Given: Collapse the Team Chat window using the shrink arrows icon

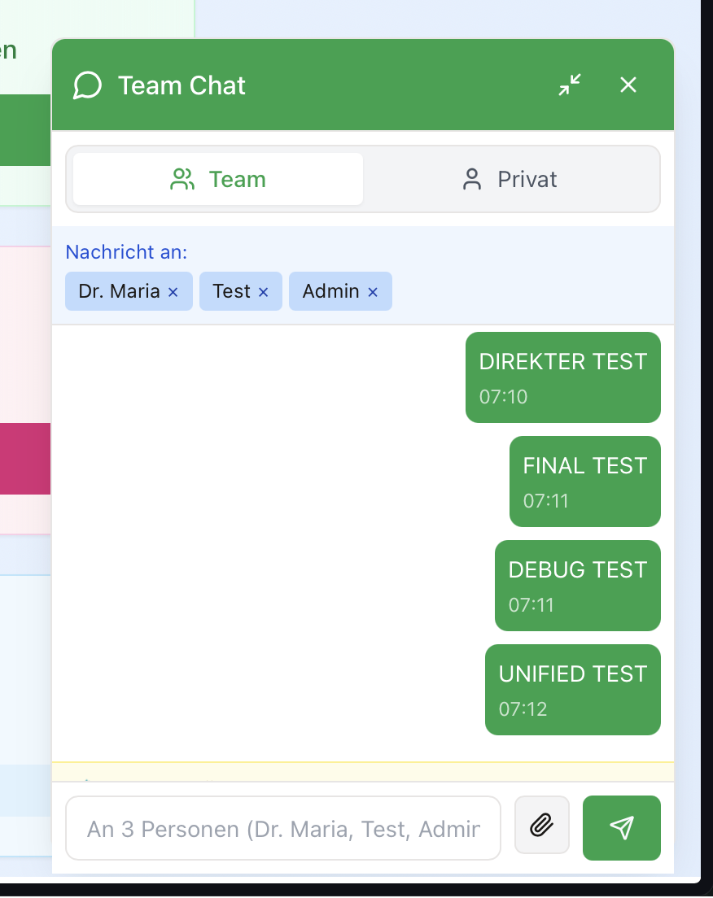Looking at the screenshot, I should pos(570,85).
